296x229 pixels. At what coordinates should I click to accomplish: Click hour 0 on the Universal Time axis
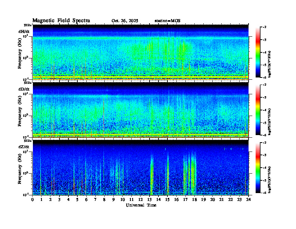tap(33, 200)
